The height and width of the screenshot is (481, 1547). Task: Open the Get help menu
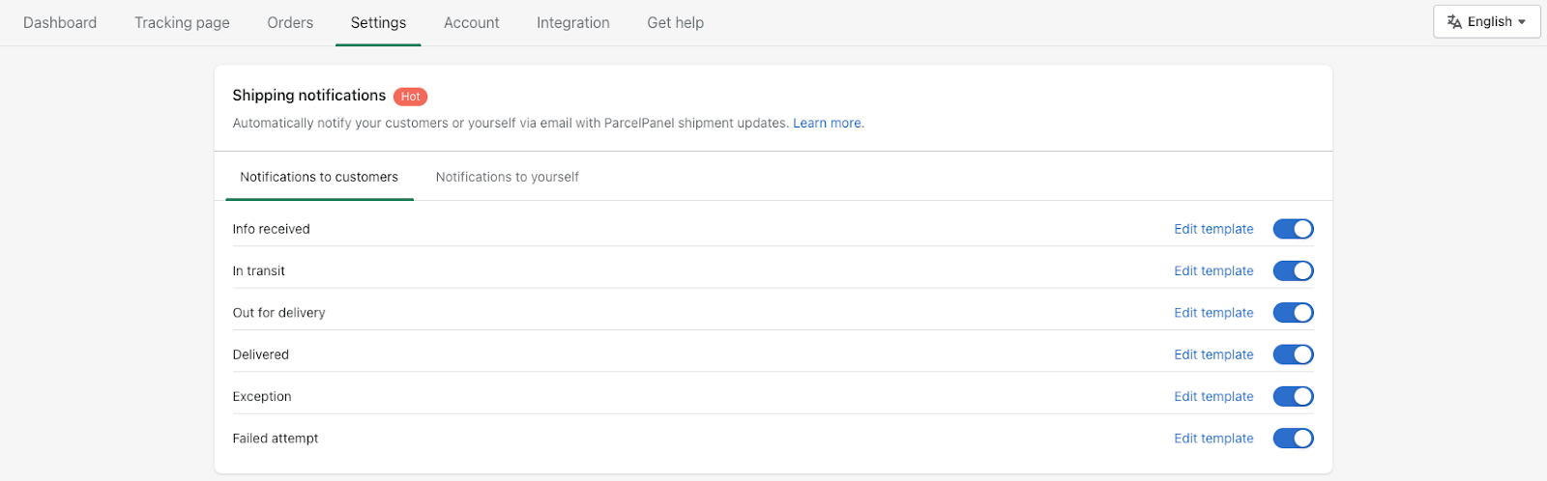pos(676,22)
